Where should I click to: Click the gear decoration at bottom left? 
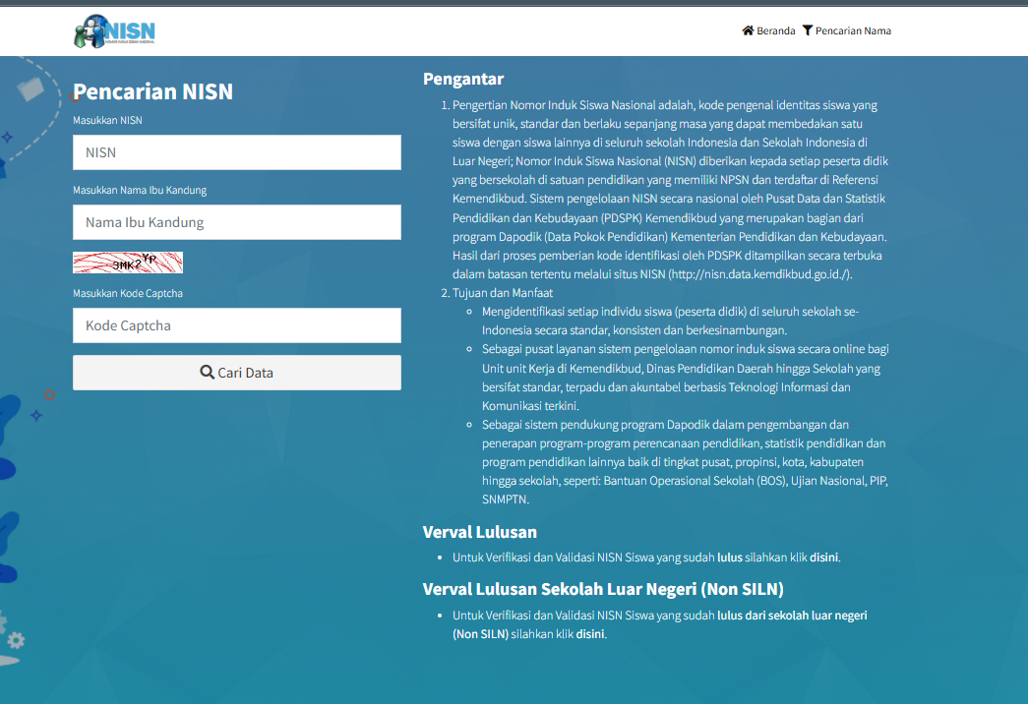[16, 640]
